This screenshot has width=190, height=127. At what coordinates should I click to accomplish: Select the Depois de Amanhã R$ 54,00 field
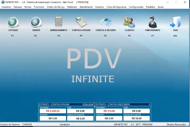coord(137,119)
